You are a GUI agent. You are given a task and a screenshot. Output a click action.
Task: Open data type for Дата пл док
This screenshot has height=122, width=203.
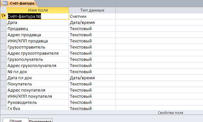92,78
